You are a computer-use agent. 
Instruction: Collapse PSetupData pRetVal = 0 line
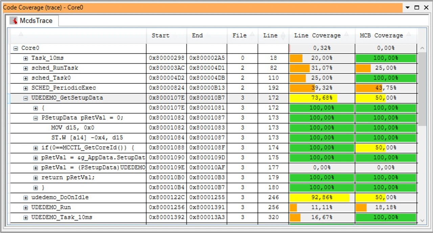[x=36, y=118]
